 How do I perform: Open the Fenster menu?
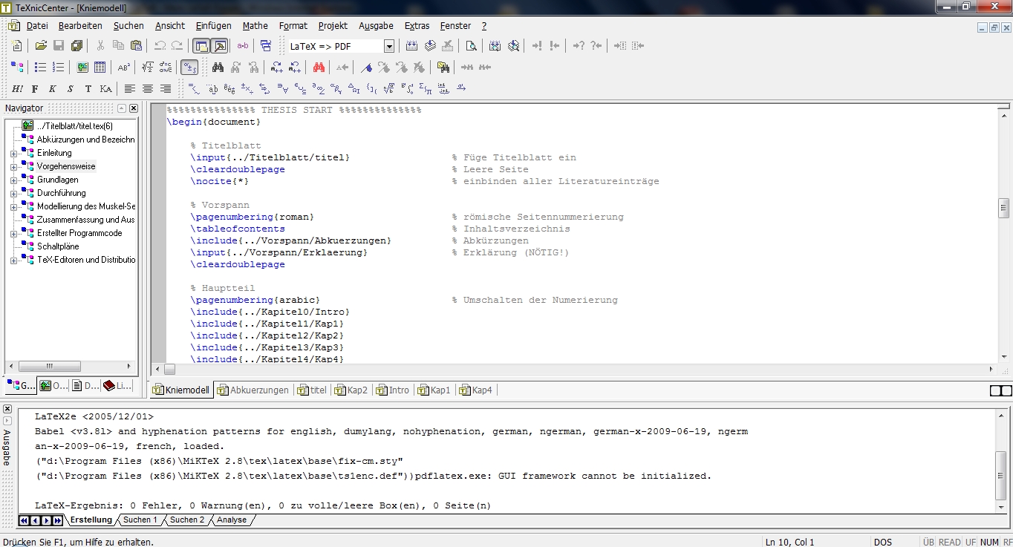point(455,25)
